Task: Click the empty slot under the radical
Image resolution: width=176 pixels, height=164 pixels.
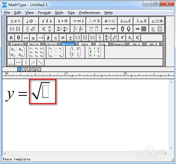Action: [45, 92]
